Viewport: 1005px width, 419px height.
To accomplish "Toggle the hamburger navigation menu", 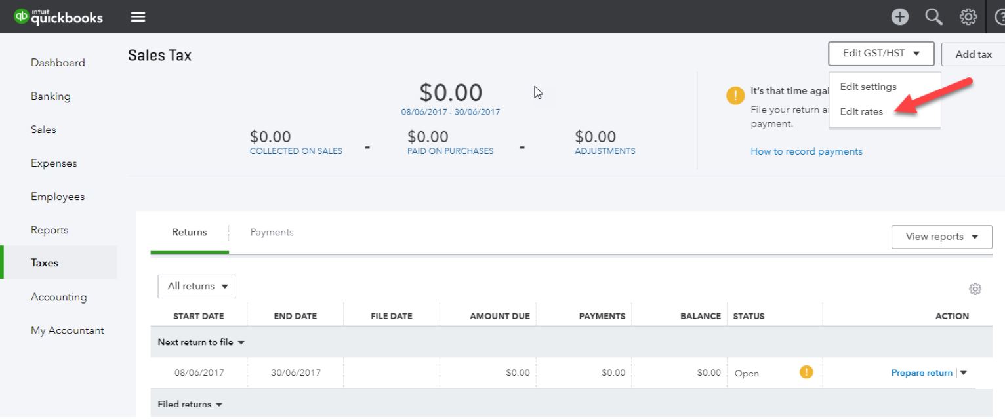I will pos(138,18).
